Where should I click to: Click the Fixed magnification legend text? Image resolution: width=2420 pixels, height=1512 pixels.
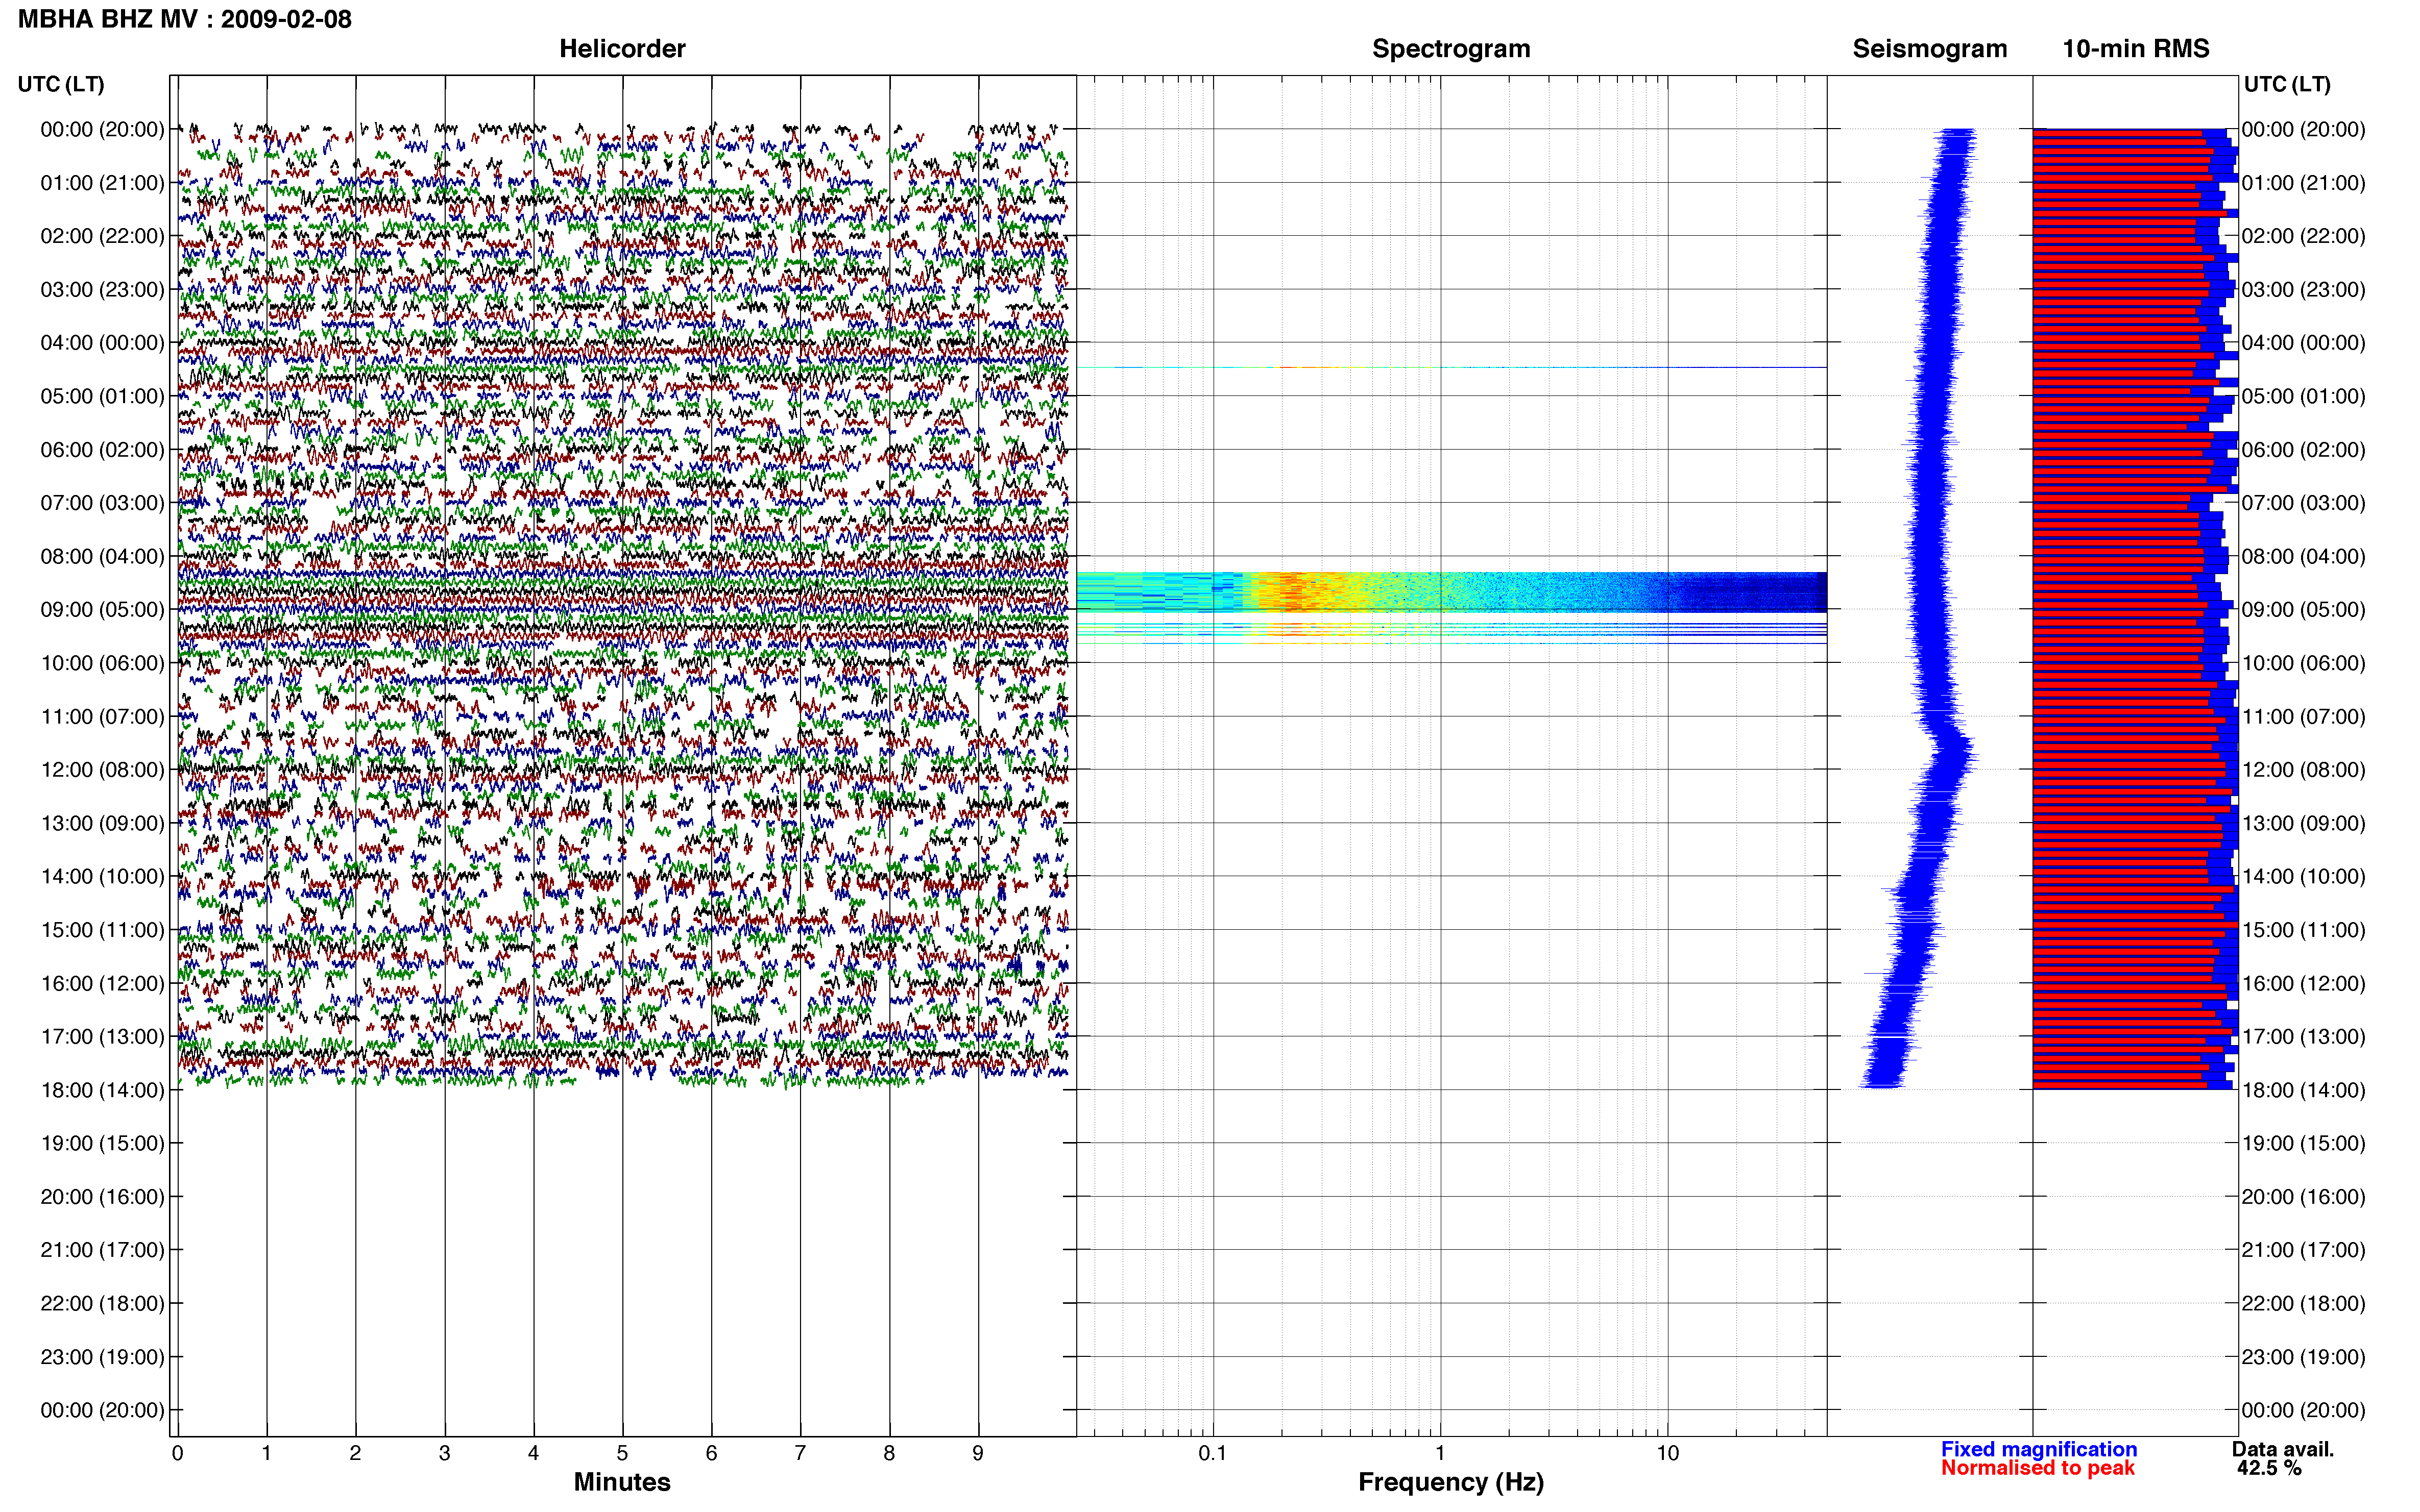[x=2039, y=1449]
